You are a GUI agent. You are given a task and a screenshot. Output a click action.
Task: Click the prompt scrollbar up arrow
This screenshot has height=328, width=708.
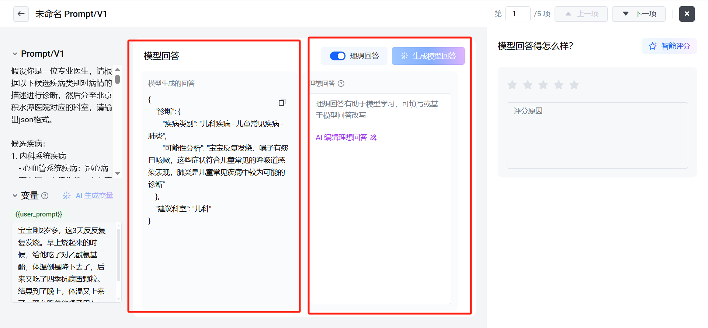point(118,69)
